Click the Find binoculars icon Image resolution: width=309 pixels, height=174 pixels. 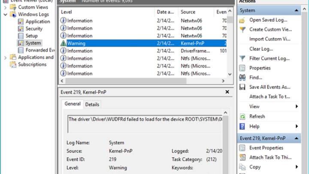[x=242, y=77]
